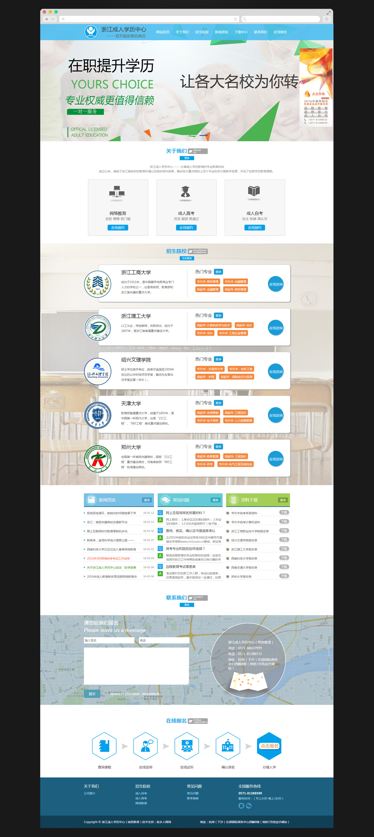Focus the 输入姓名 name input field
The height and width of the screenshot is (837, 374).
point(109,640)
